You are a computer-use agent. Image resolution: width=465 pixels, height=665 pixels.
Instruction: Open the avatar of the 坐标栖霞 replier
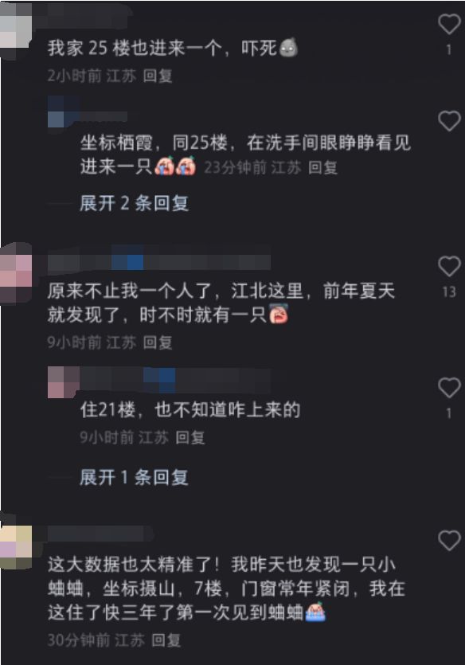click(64, 111)
